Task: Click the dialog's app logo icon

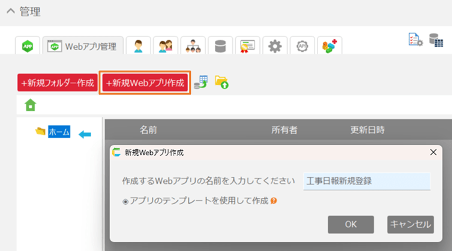Action: (116, 152)
